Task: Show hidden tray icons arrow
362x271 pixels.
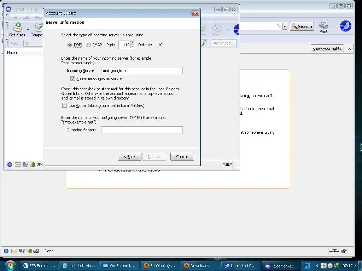Action: [x=317, y=266]
